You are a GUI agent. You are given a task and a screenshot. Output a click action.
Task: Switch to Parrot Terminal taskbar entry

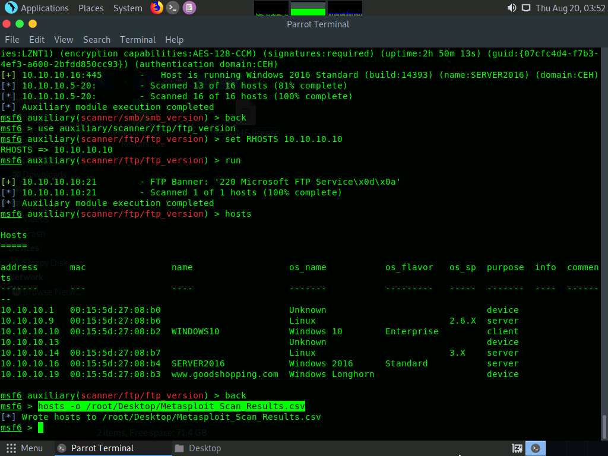point(112,448)
